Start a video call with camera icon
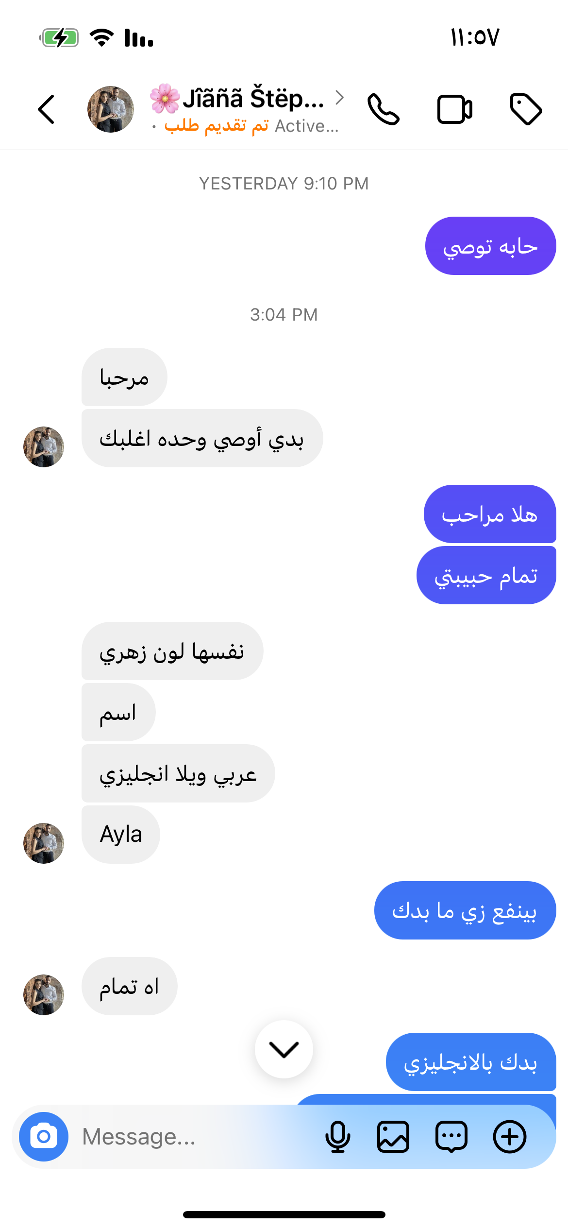 point(455,109)
